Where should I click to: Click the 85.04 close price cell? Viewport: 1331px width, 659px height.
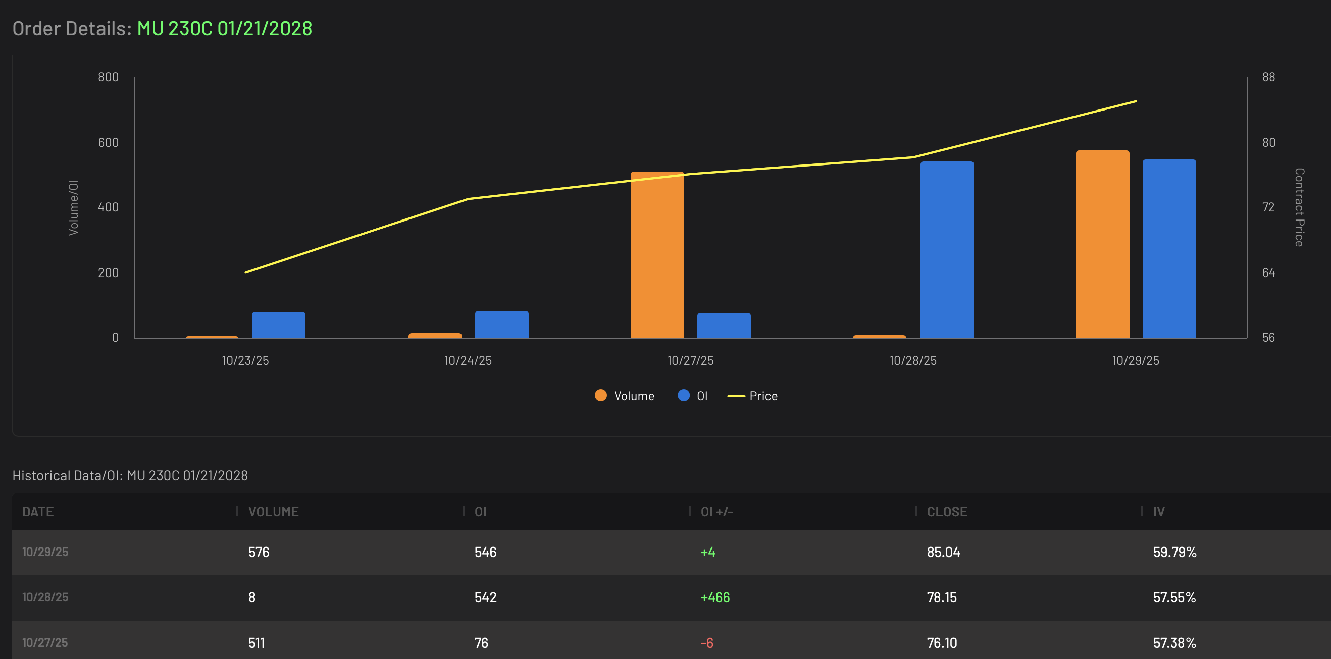944,552
